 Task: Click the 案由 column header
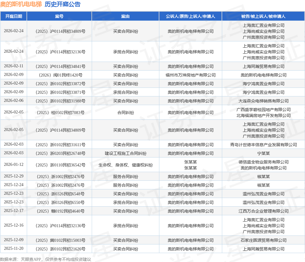click(x=125, y=16)
